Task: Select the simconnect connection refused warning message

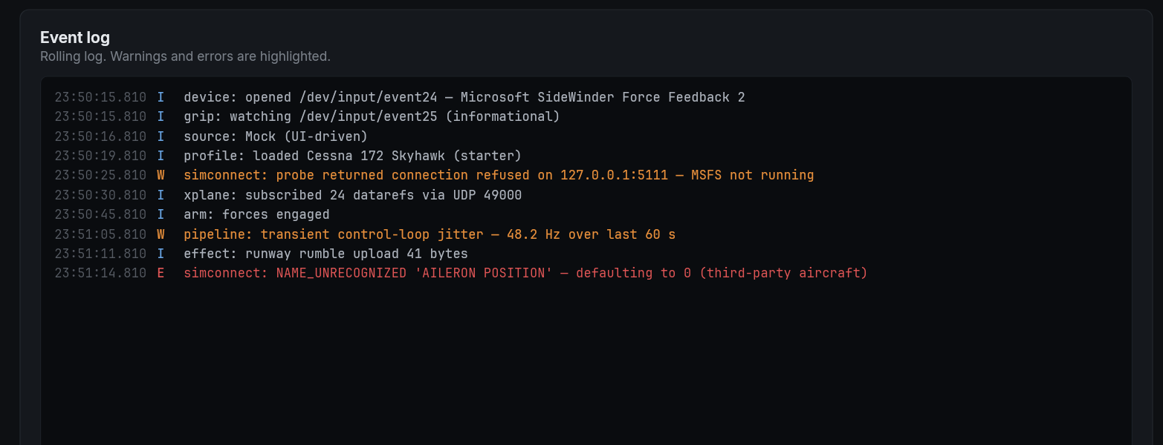Action: click(x=498, y=176)
